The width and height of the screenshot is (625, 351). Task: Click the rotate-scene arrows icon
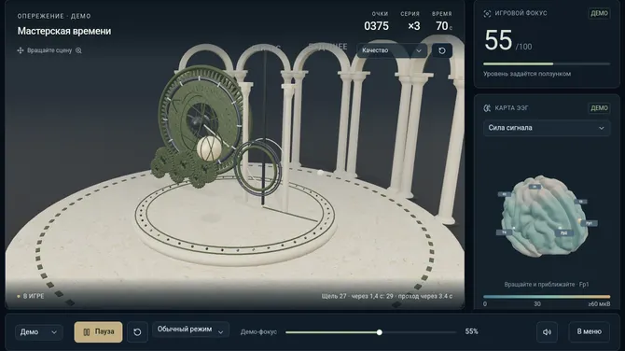pyautogui.click(x=21, y=50)
